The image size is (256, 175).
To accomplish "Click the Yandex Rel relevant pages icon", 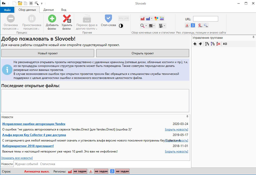I will [x=200, y=25].
